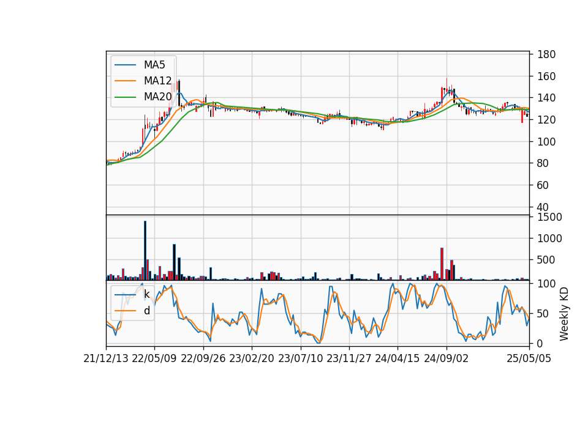This screenshot has height=422, width=588.
Task: Click the 22/05/09 date tick label
Action: (154, 358)
